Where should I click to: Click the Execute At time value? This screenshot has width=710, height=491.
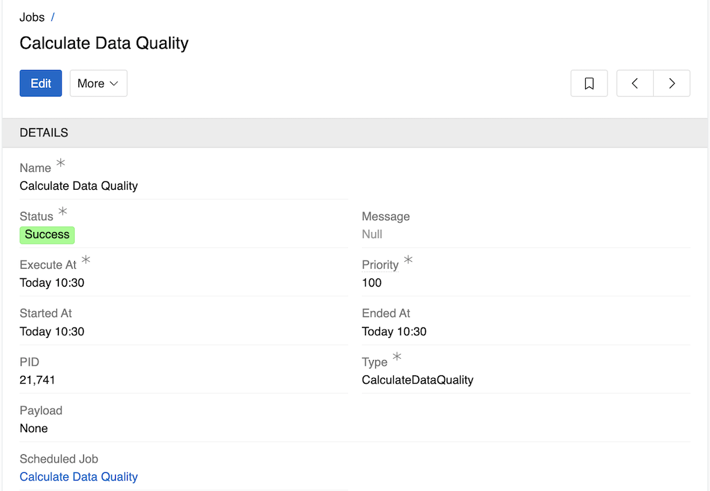coord(52,283)
